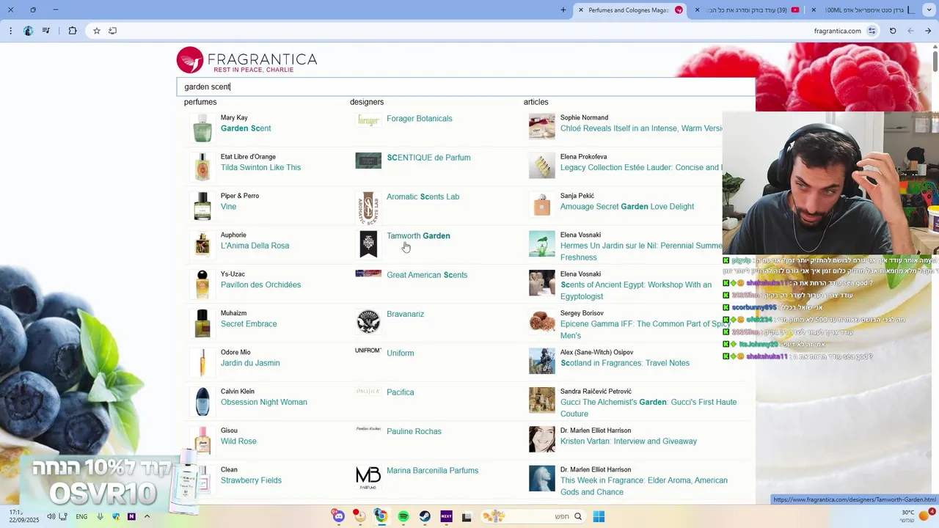This screenshot has width=939, height=528.
Task: Open Tilda Swinton Like This perfume
Action: click(260, 167)
